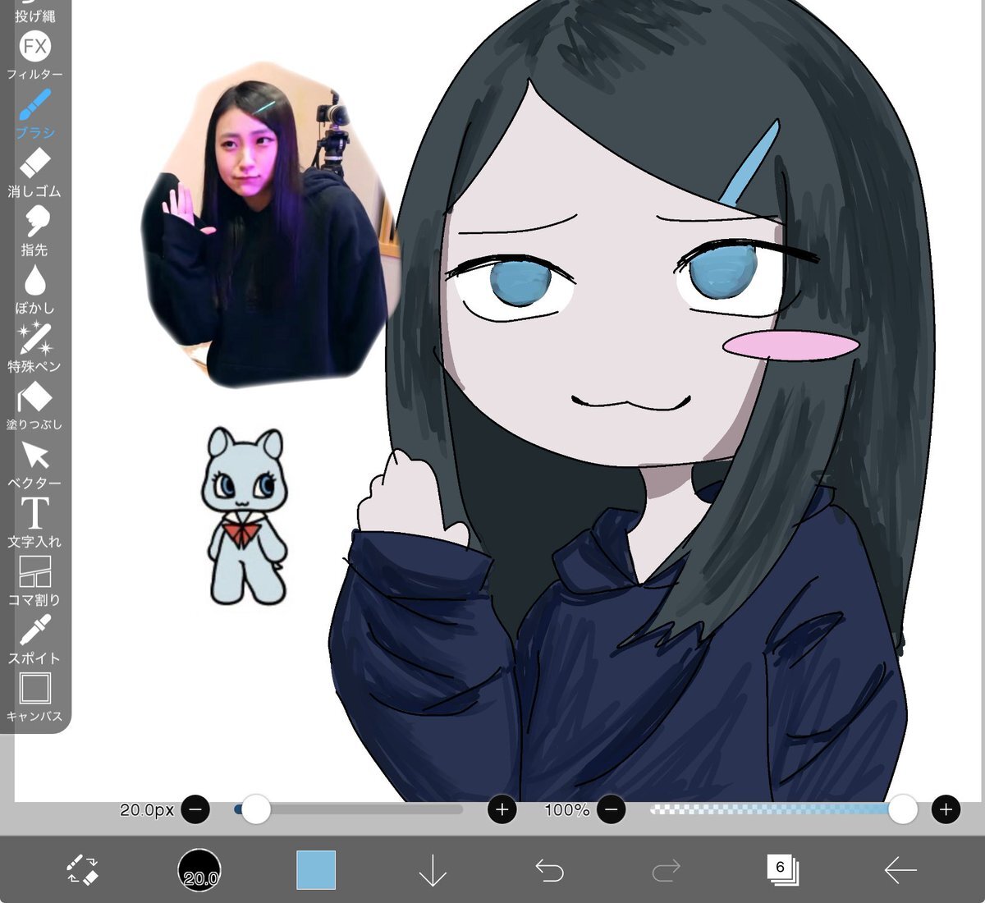Click the brush thickness slider handle
Screen dimensions: 985x903
(x=256, y=809)
